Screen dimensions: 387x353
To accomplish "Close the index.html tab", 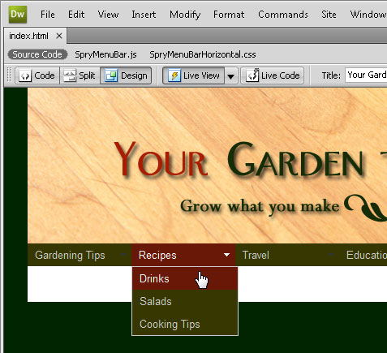I will tap(59, 36).
